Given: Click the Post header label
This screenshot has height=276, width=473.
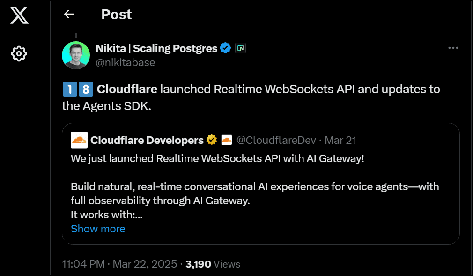Looking at the screenshot, I should click(116, 14).
